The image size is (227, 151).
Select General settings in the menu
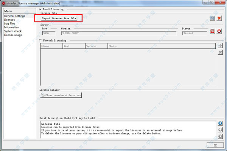[x=14, y=16]
